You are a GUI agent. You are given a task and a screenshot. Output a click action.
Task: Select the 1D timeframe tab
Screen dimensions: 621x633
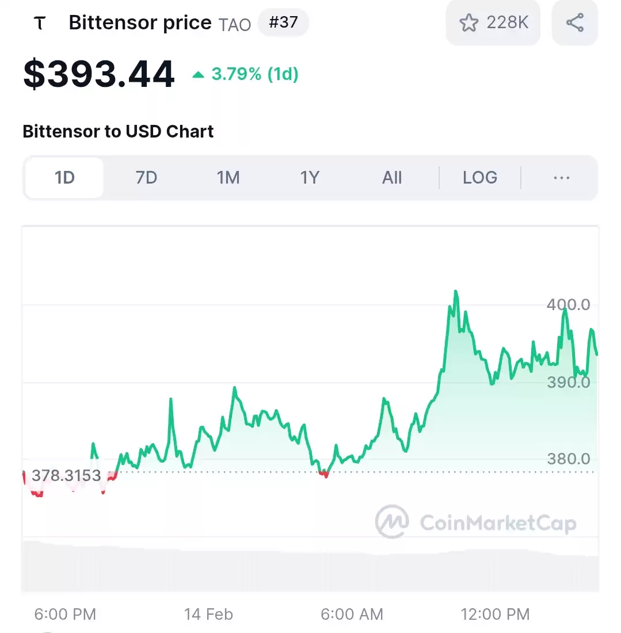[x=64, y=178]
